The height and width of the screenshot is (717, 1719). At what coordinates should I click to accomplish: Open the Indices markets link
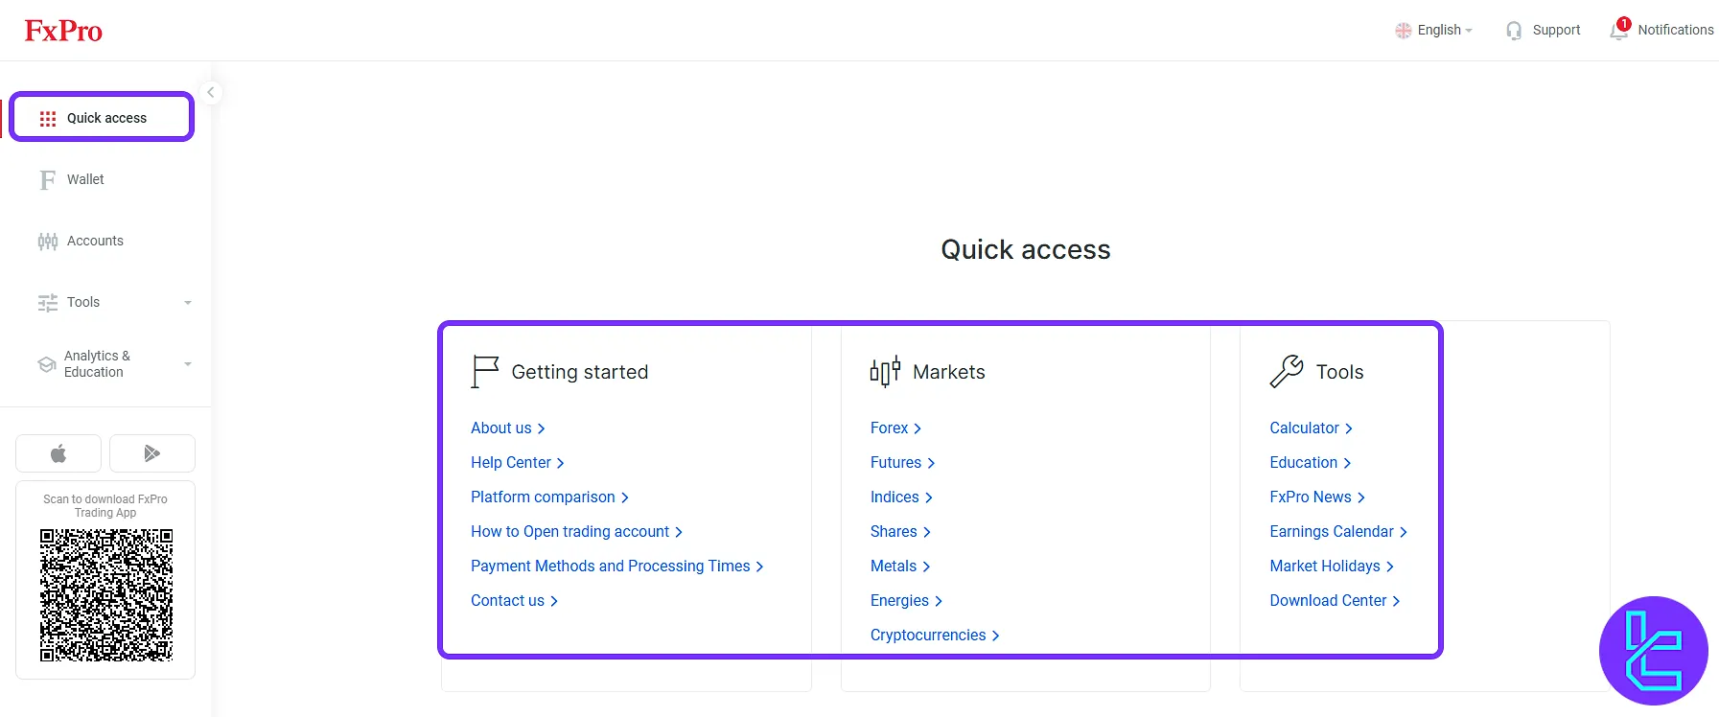pyautogui.click(x=901, y=497)
